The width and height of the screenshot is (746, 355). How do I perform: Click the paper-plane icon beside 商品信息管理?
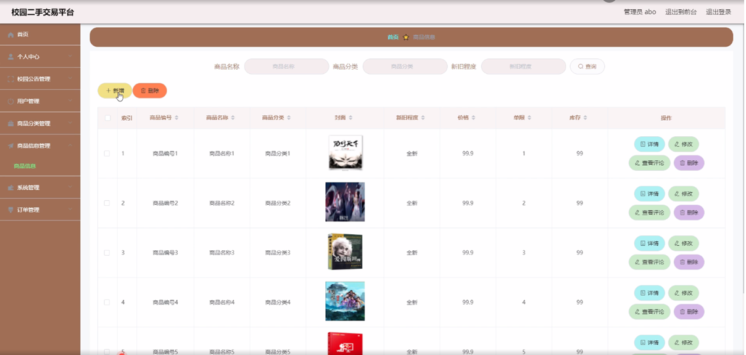[x=10, y=146]
